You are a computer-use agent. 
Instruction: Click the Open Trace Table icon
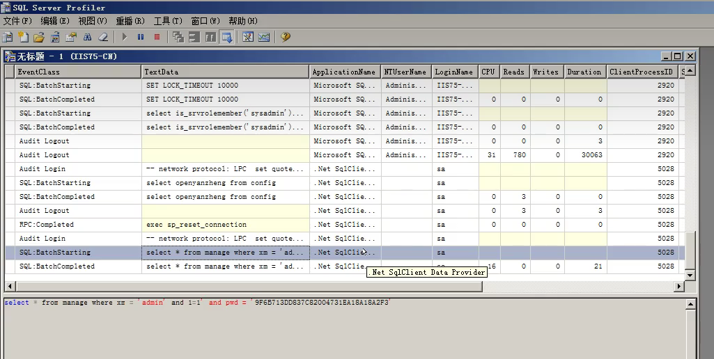pos(55,37)
